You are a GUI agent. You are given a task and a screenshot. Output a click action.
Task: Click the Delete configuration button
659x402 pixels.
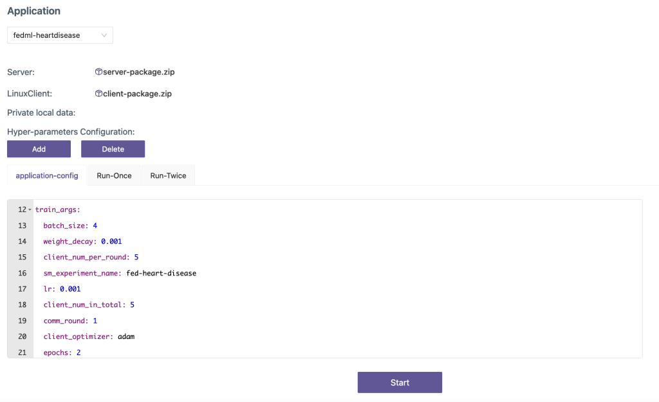pos(113,149)
